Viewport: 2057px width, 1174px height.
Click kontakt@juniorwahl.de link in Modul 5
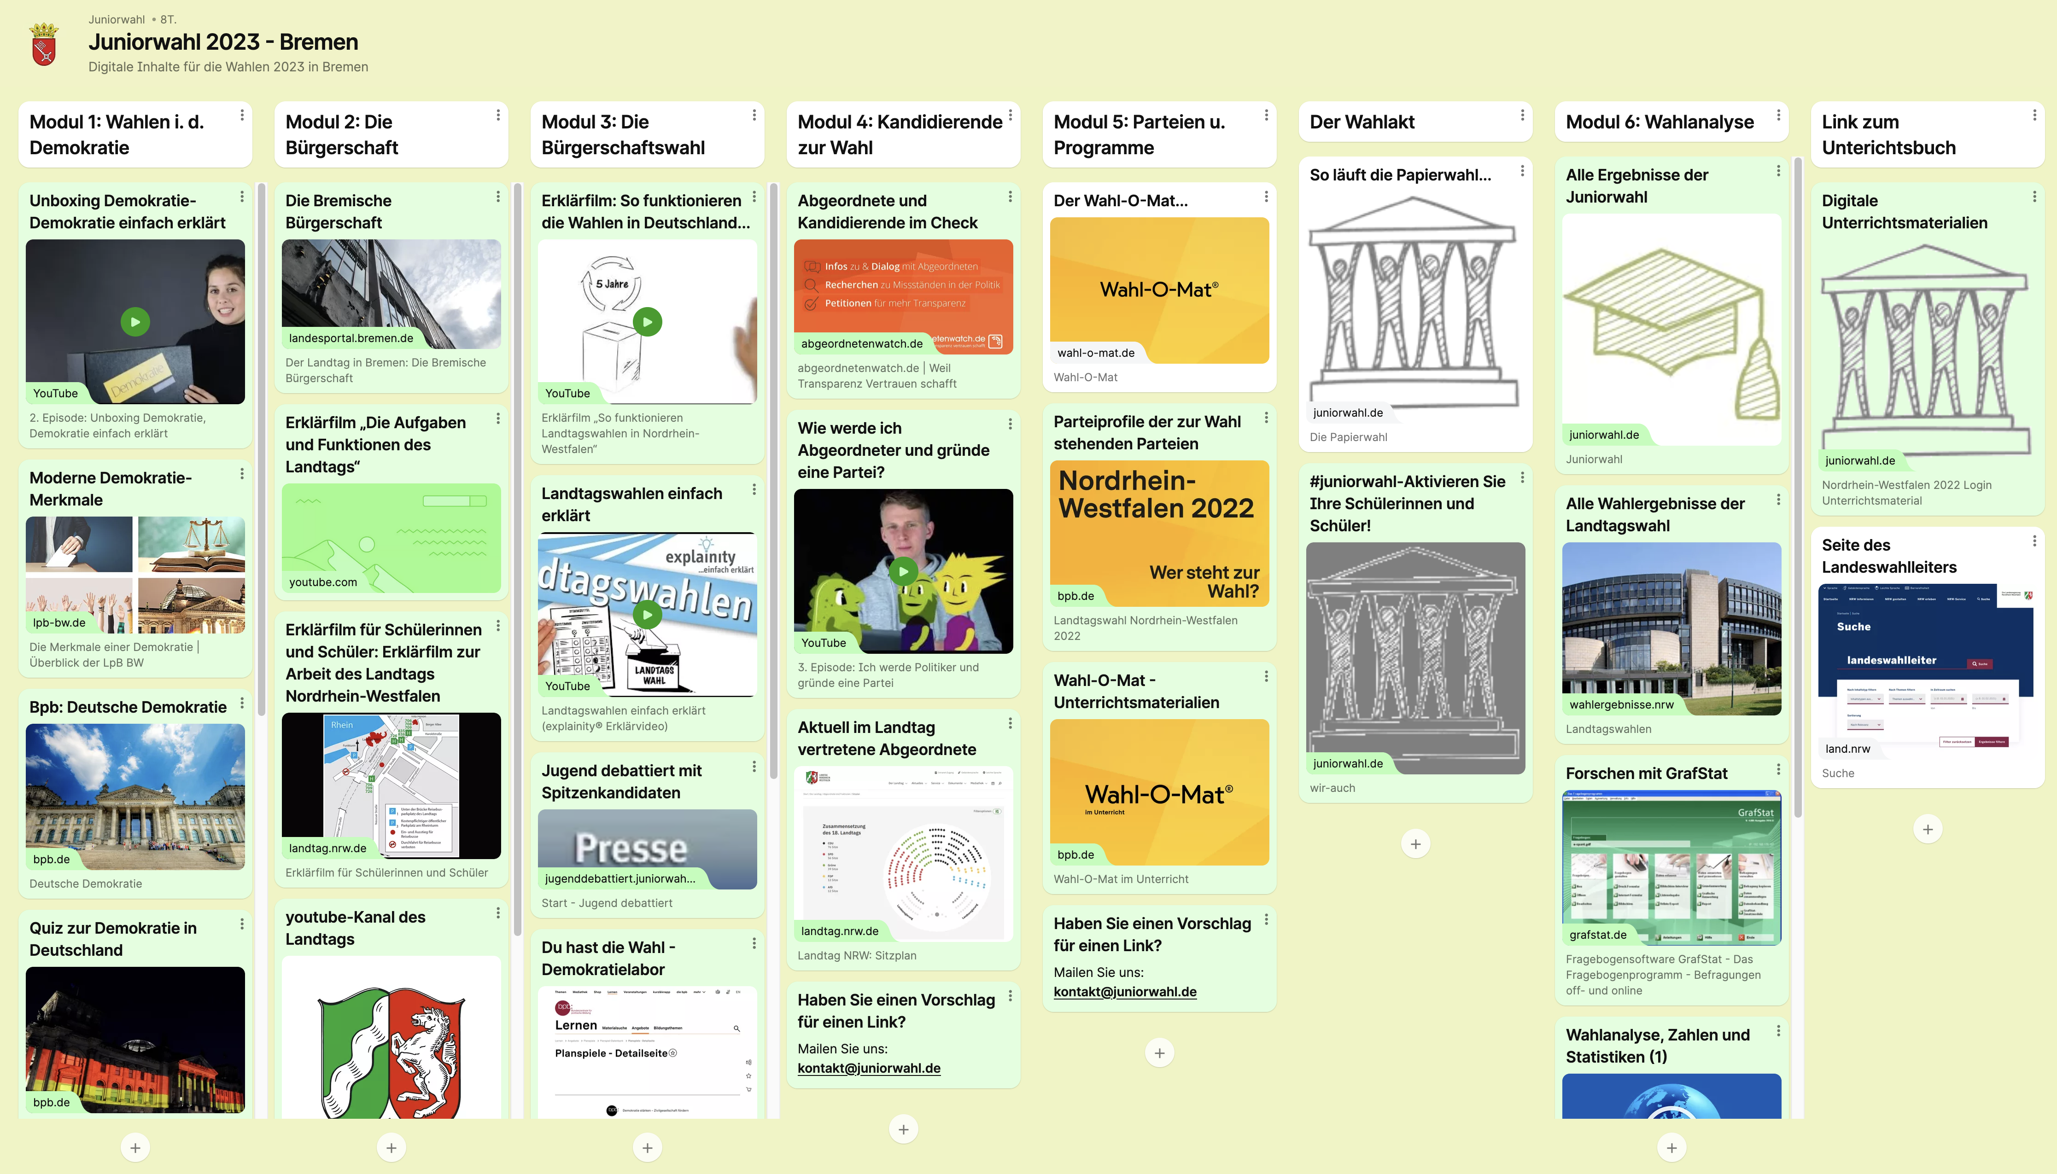coord(1124,992)
